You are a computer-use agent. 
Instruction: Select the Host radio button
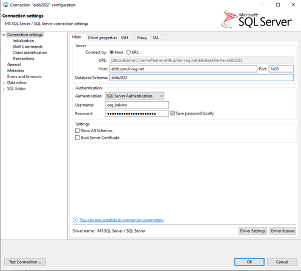pyautogui.click(x=111, y=52)
